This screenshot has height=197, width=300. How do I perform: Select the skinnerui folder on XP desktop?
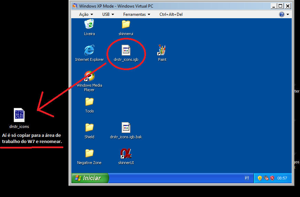(126, 24)
